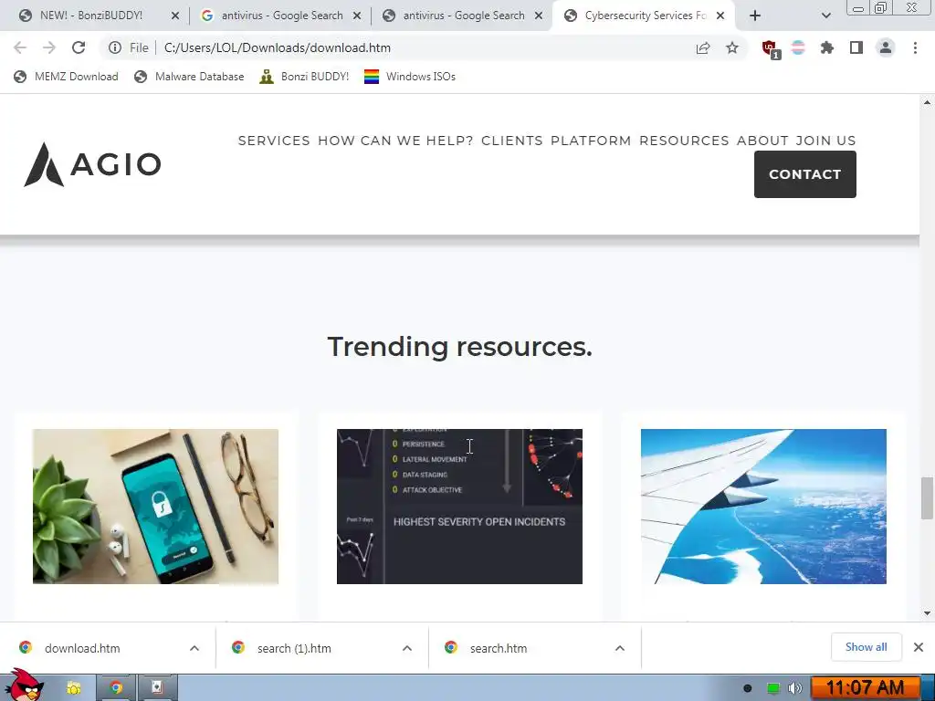Close the downloads bar

(919, 647)
